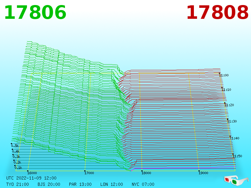Screen dimensions: 251x188
Task: Click the red-green 3D glasses icon
Action: 236,180
